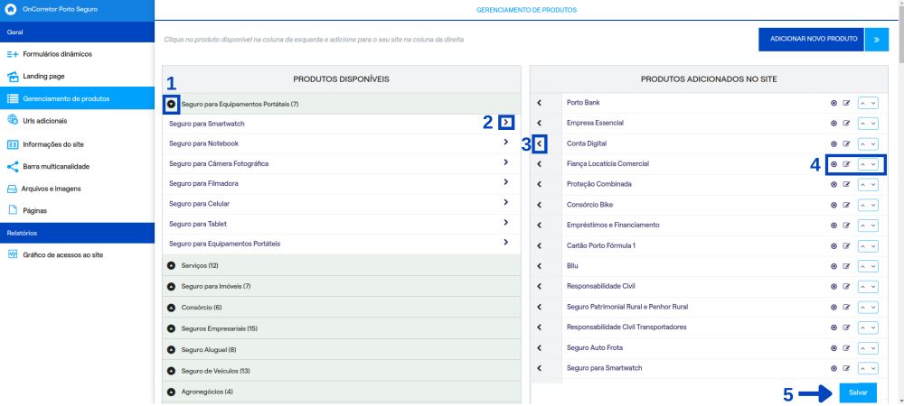Add Seguro para Câmera Fotográfica with right arrow
Viewport: 904px width, 406px height.
pyautogui.click(x=505, y=162)
